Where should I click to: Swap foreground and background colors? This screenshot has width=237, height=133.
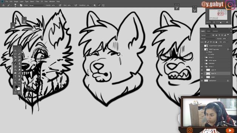[19, 86]
